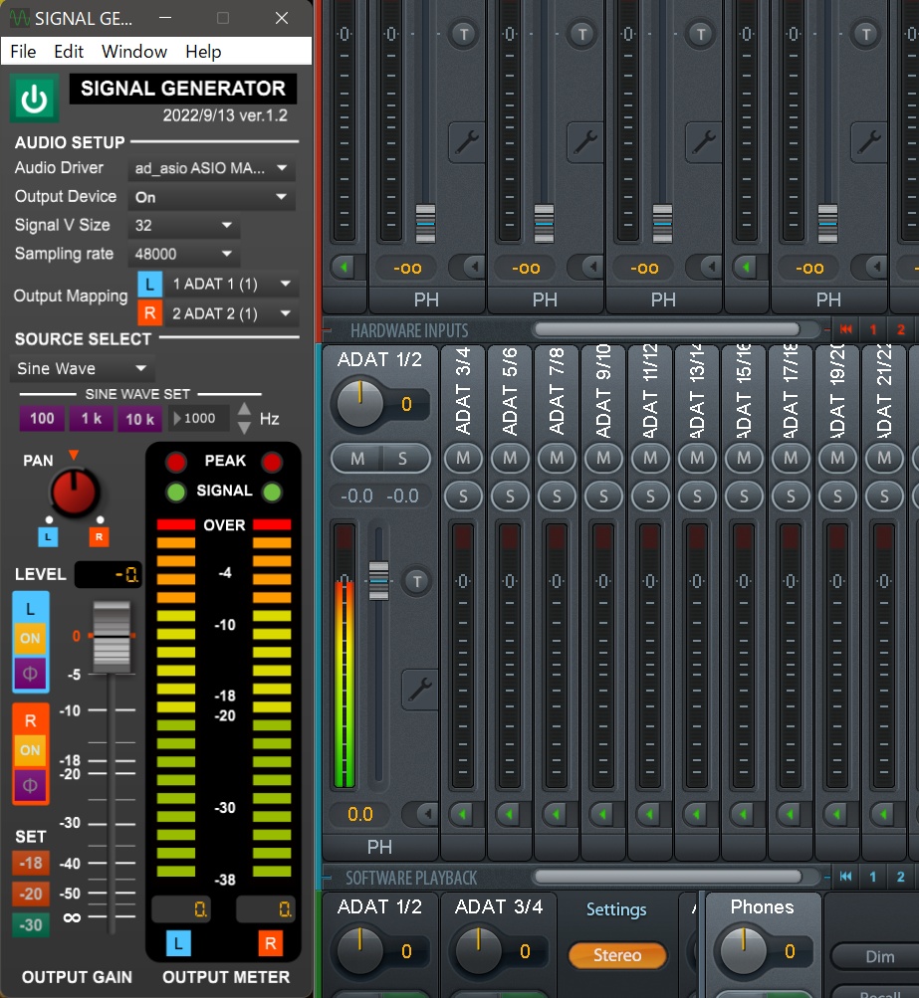Increase sine frequency with up arrow
Screen dimensions: 919x998
(x=245, y=409)
